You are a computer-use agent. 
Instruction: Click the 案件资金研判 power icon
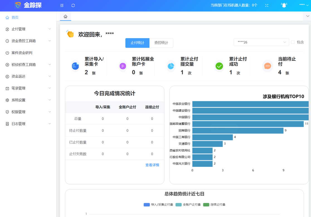(x=7, y=53)
